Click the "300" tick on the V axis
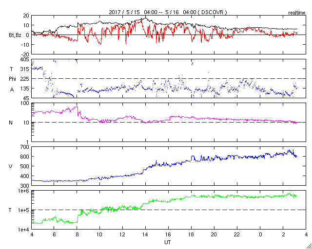Viewport: 312px width, 249px height. click(25, 186)
